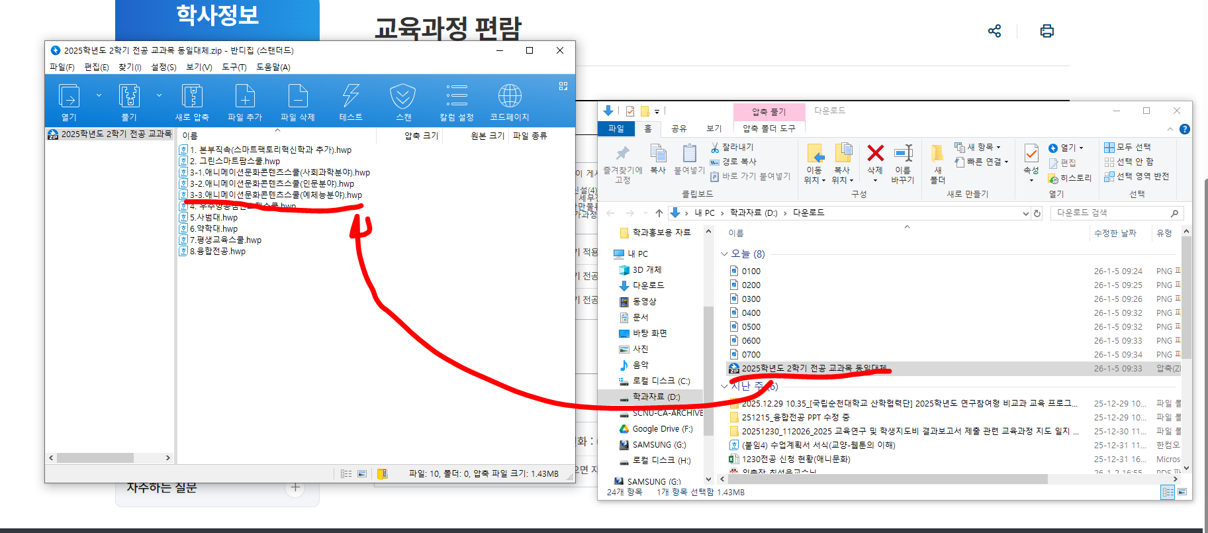Click the Bandizip Extract (풀기) icon
The width and height of the screenshot is (1208, 533).
pyautogui.click(x=129, y=97)
